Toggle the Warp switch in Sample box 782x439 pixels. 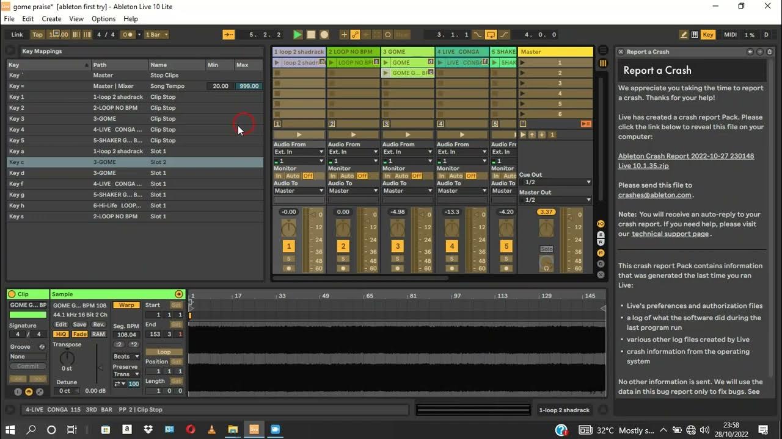pos(126,305)
